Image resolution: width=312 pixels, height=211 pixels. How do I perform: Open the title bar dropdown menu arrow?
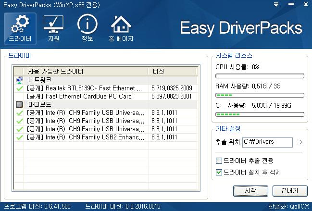tap(276, 5)
